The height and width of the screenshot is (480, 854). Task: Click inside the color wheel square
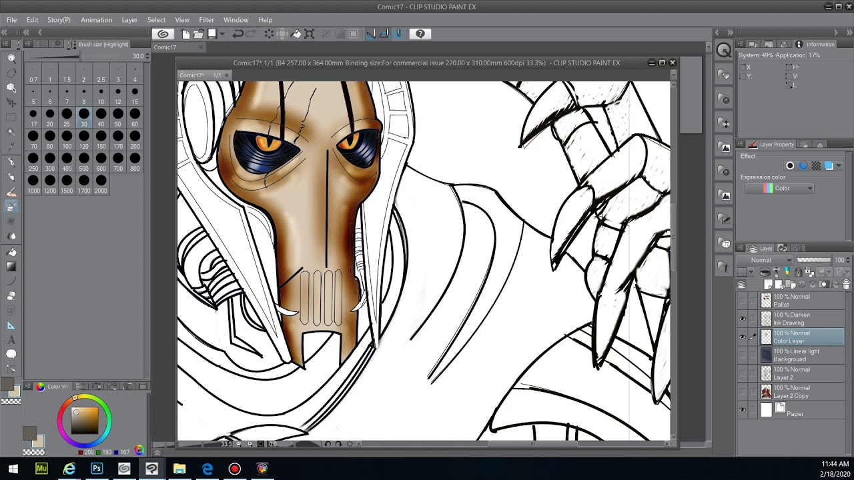[x=84, y=420]
